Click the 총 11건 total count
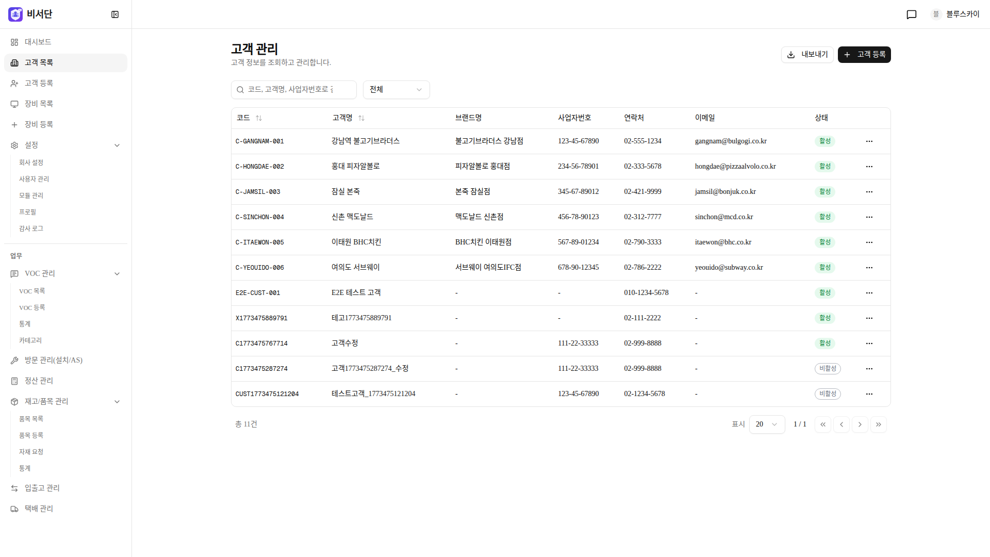Image resolution: width=990 pixels, height=557 pixels. click(246, 424)
